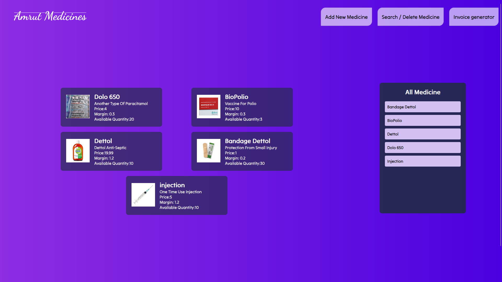
Task: Open the Invoice generator
Action: click(x=474, y=17)
